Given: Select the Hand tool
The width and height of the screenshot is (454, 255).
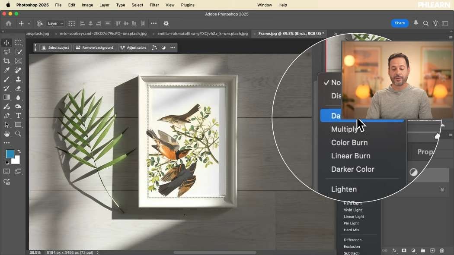Looking at the screenshot, I should tap(6, 134).
